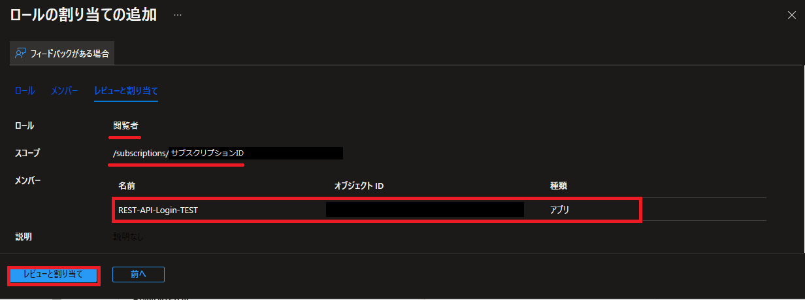Click the /subscriptions/ scope path text
The image size is (805, 300).
140,154
